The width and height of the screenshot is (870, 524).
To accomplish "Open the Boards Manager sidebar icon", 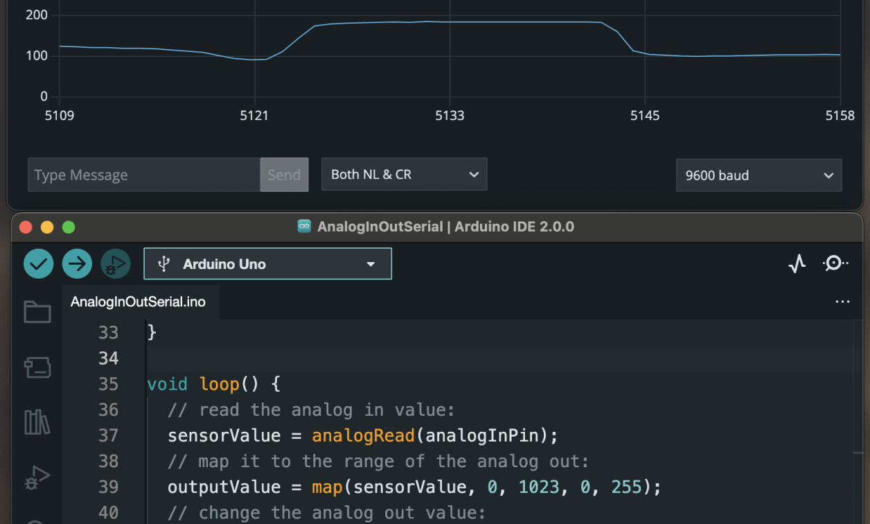I will pos(37,367).
